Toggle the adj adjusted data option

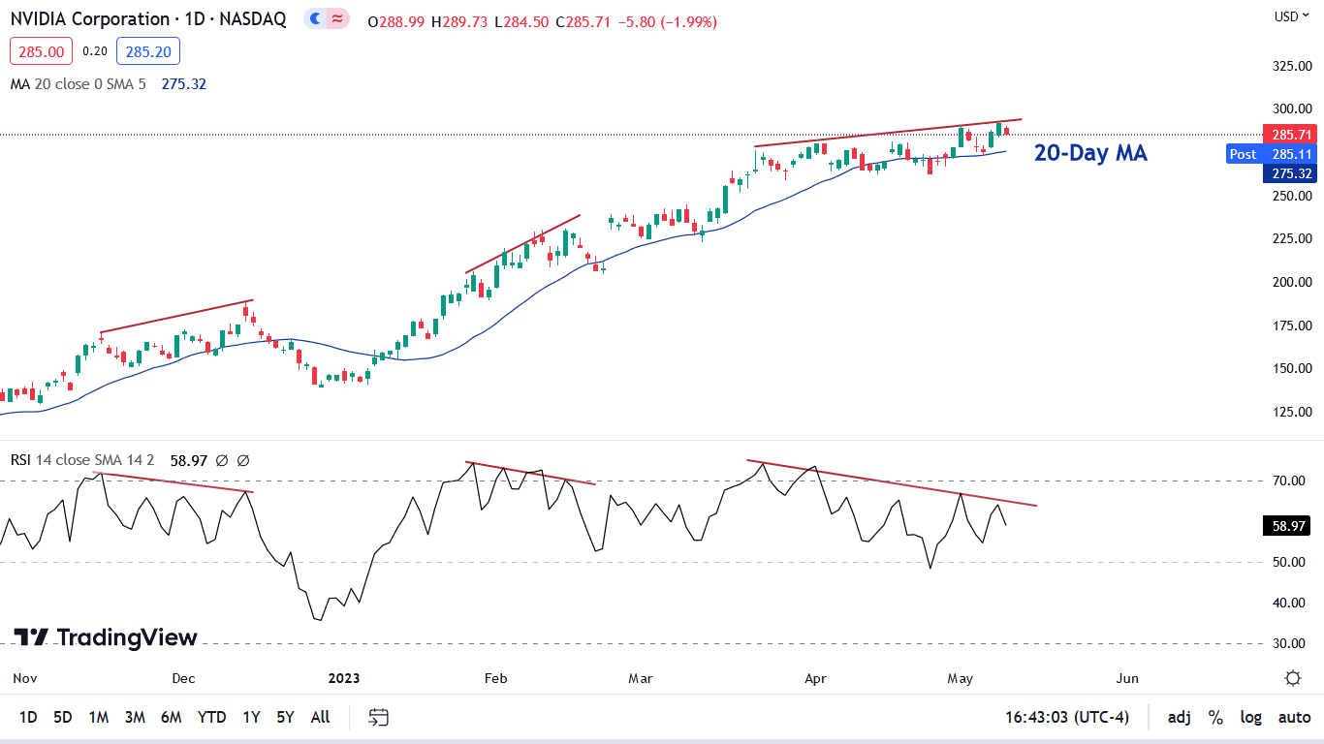pos(1179,717)
